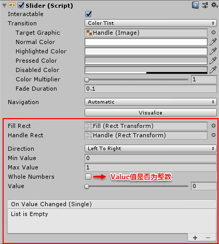Add an On Value Changed listener with plus
The image size is (219, 244).
(195, 238)
